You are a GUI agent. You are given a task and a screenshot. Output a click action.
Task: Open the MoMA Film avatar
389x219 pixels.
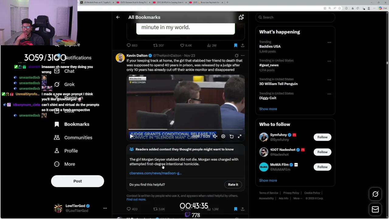pyautogui.click(x=264, y=167)
